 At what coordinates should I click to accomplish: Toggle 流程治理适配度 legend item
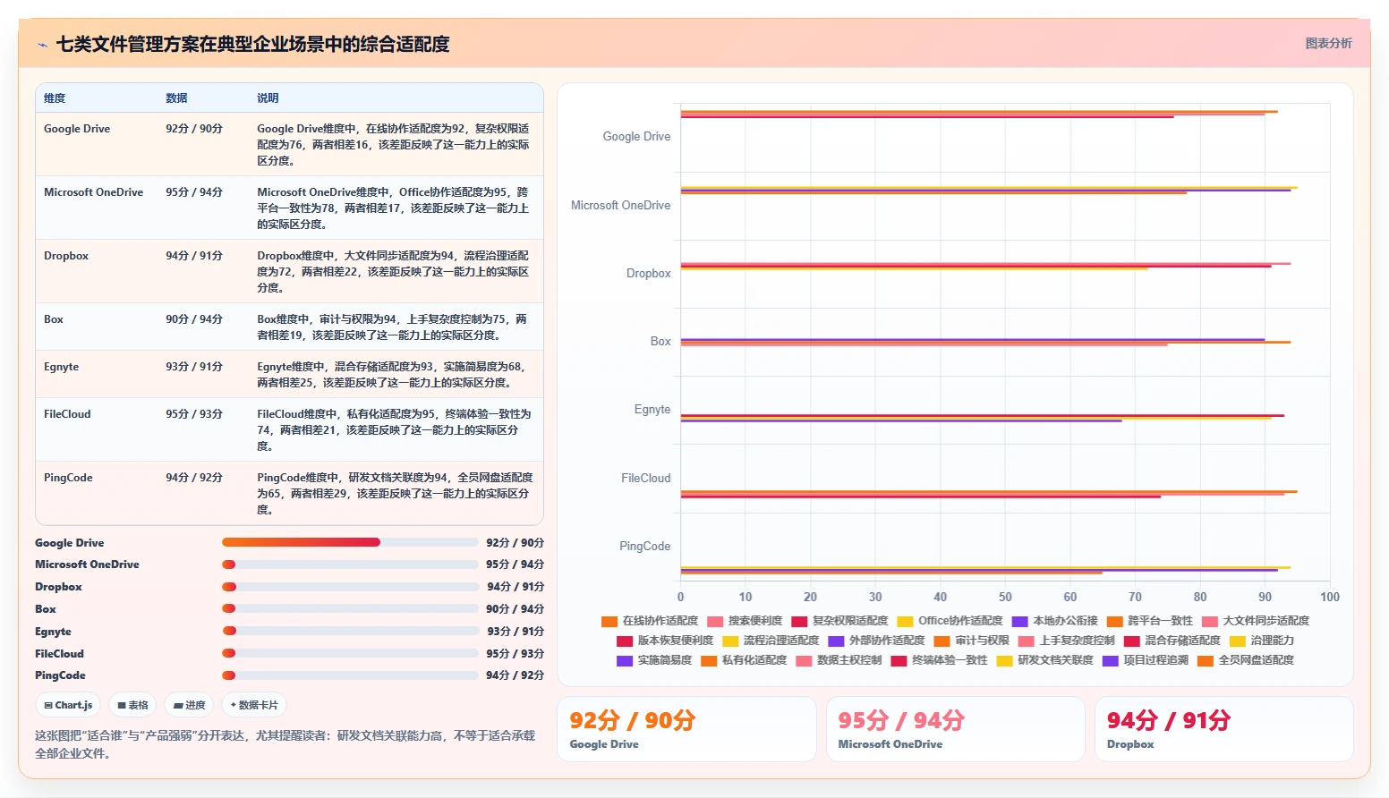771,641
